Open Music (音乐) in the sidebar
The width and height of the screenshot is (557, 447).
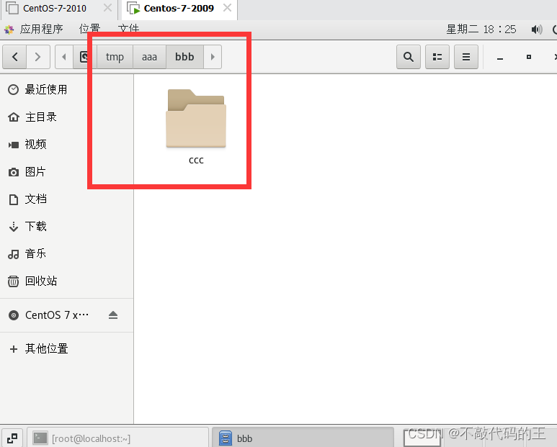click(67, 253)
